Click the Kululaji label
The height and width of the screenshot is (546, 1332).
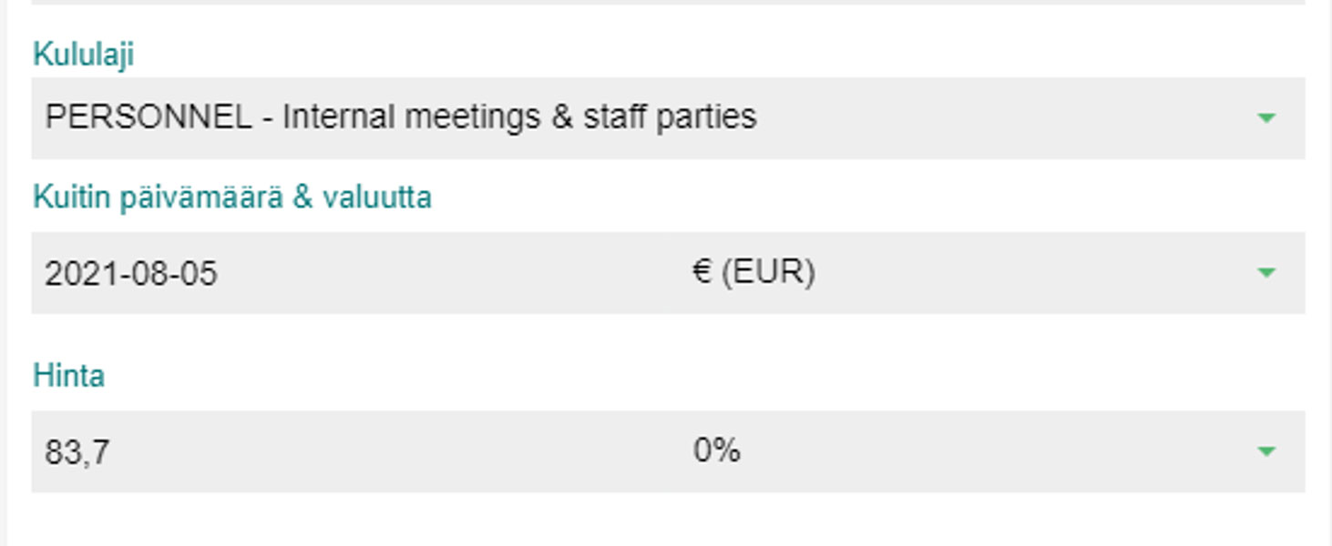click(83, 55)
